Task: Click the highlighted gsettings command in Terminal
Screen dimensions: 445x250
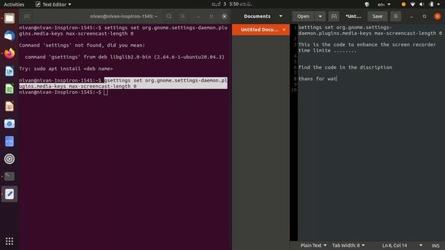Action: pyautogui.click(x=123, y=83)
